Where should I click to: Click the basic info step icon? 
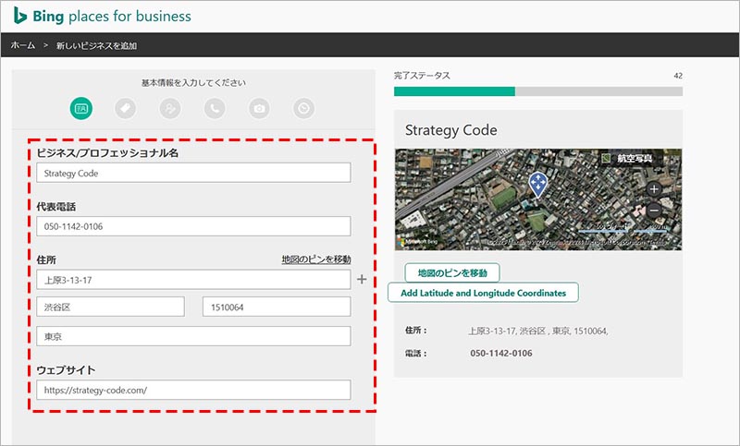81,109
